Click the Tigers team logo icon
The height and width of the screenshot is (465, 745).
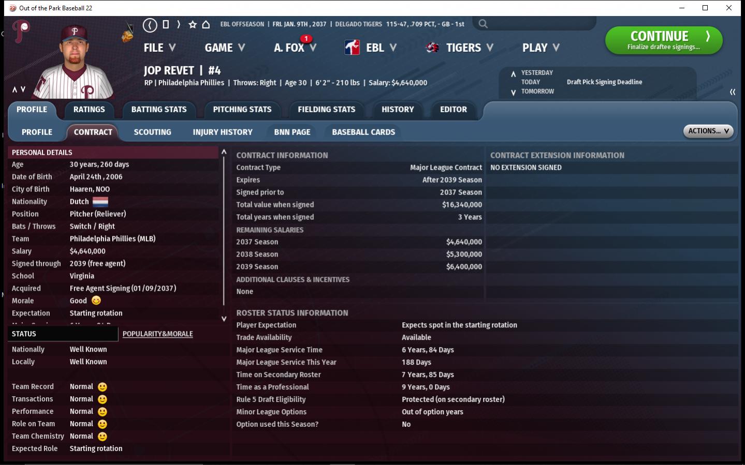pyautogui.click(x=432, y=48)
